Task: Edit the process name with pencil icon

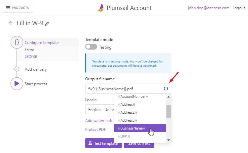Action: (47, 24)
